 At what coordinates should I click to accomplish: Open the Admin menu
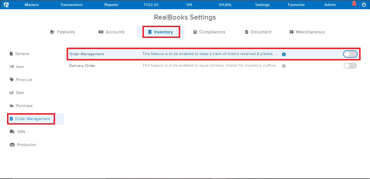point(330,5)
